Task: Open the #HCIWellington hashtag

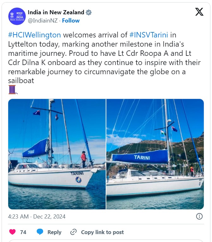Action: click(x=34, y=35)
